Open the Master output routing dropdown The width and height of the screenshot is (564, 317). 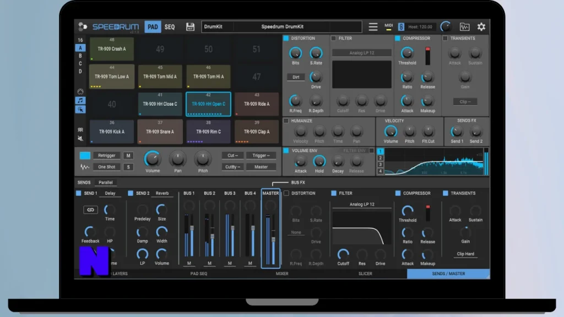click(261, 167)
